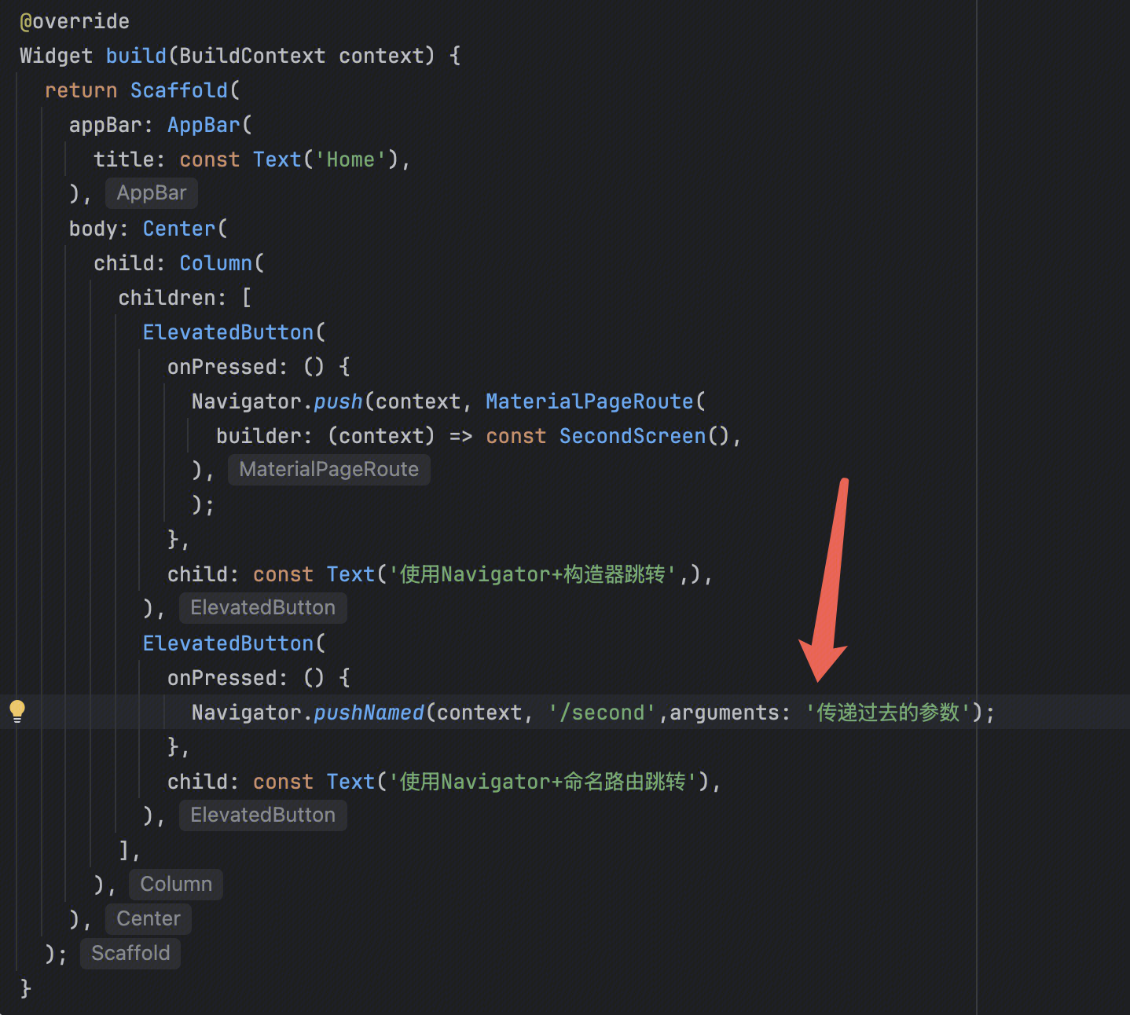Viewport: 1130px width, 1015px height.
Task: Click the Center closing label hint
Action: point(149,919)
